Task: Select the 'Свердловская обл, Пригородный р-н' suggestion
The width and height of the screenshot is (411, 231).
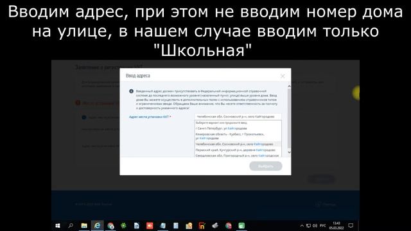Action: (x=238, y=155)
